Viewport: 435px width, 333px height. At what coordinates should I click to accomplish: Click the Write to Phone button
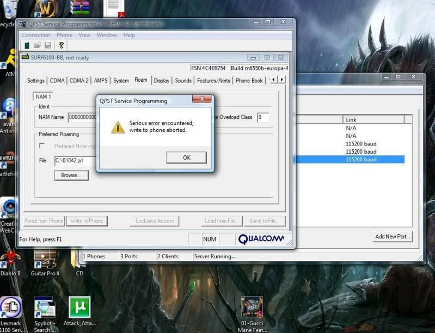[87, 221]
